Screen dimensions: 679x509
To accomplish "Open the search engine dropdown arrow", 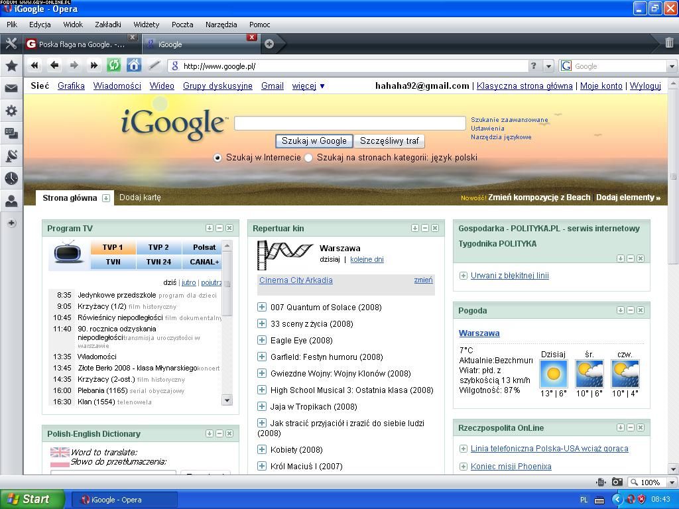I will pos(672,66).
